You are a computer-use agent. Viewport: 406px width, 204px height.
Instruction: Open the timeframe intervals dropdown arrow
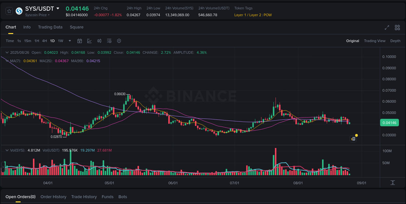(x=70, y=41)
